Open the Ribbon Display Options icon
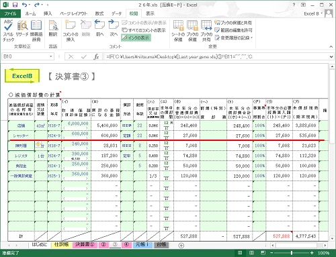The width and height of the screenshot is (336, 257). [x=303, y=5]
